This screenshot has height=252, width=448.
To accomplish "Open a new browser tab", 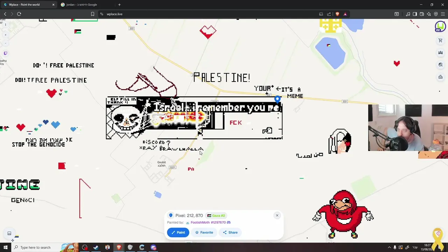I will (119, 5).
